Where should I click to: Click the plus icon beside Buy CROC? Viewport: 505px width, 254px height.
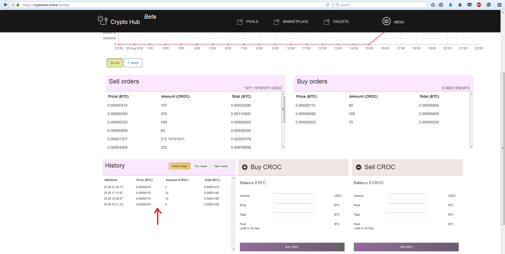click(x=245, y=167)
